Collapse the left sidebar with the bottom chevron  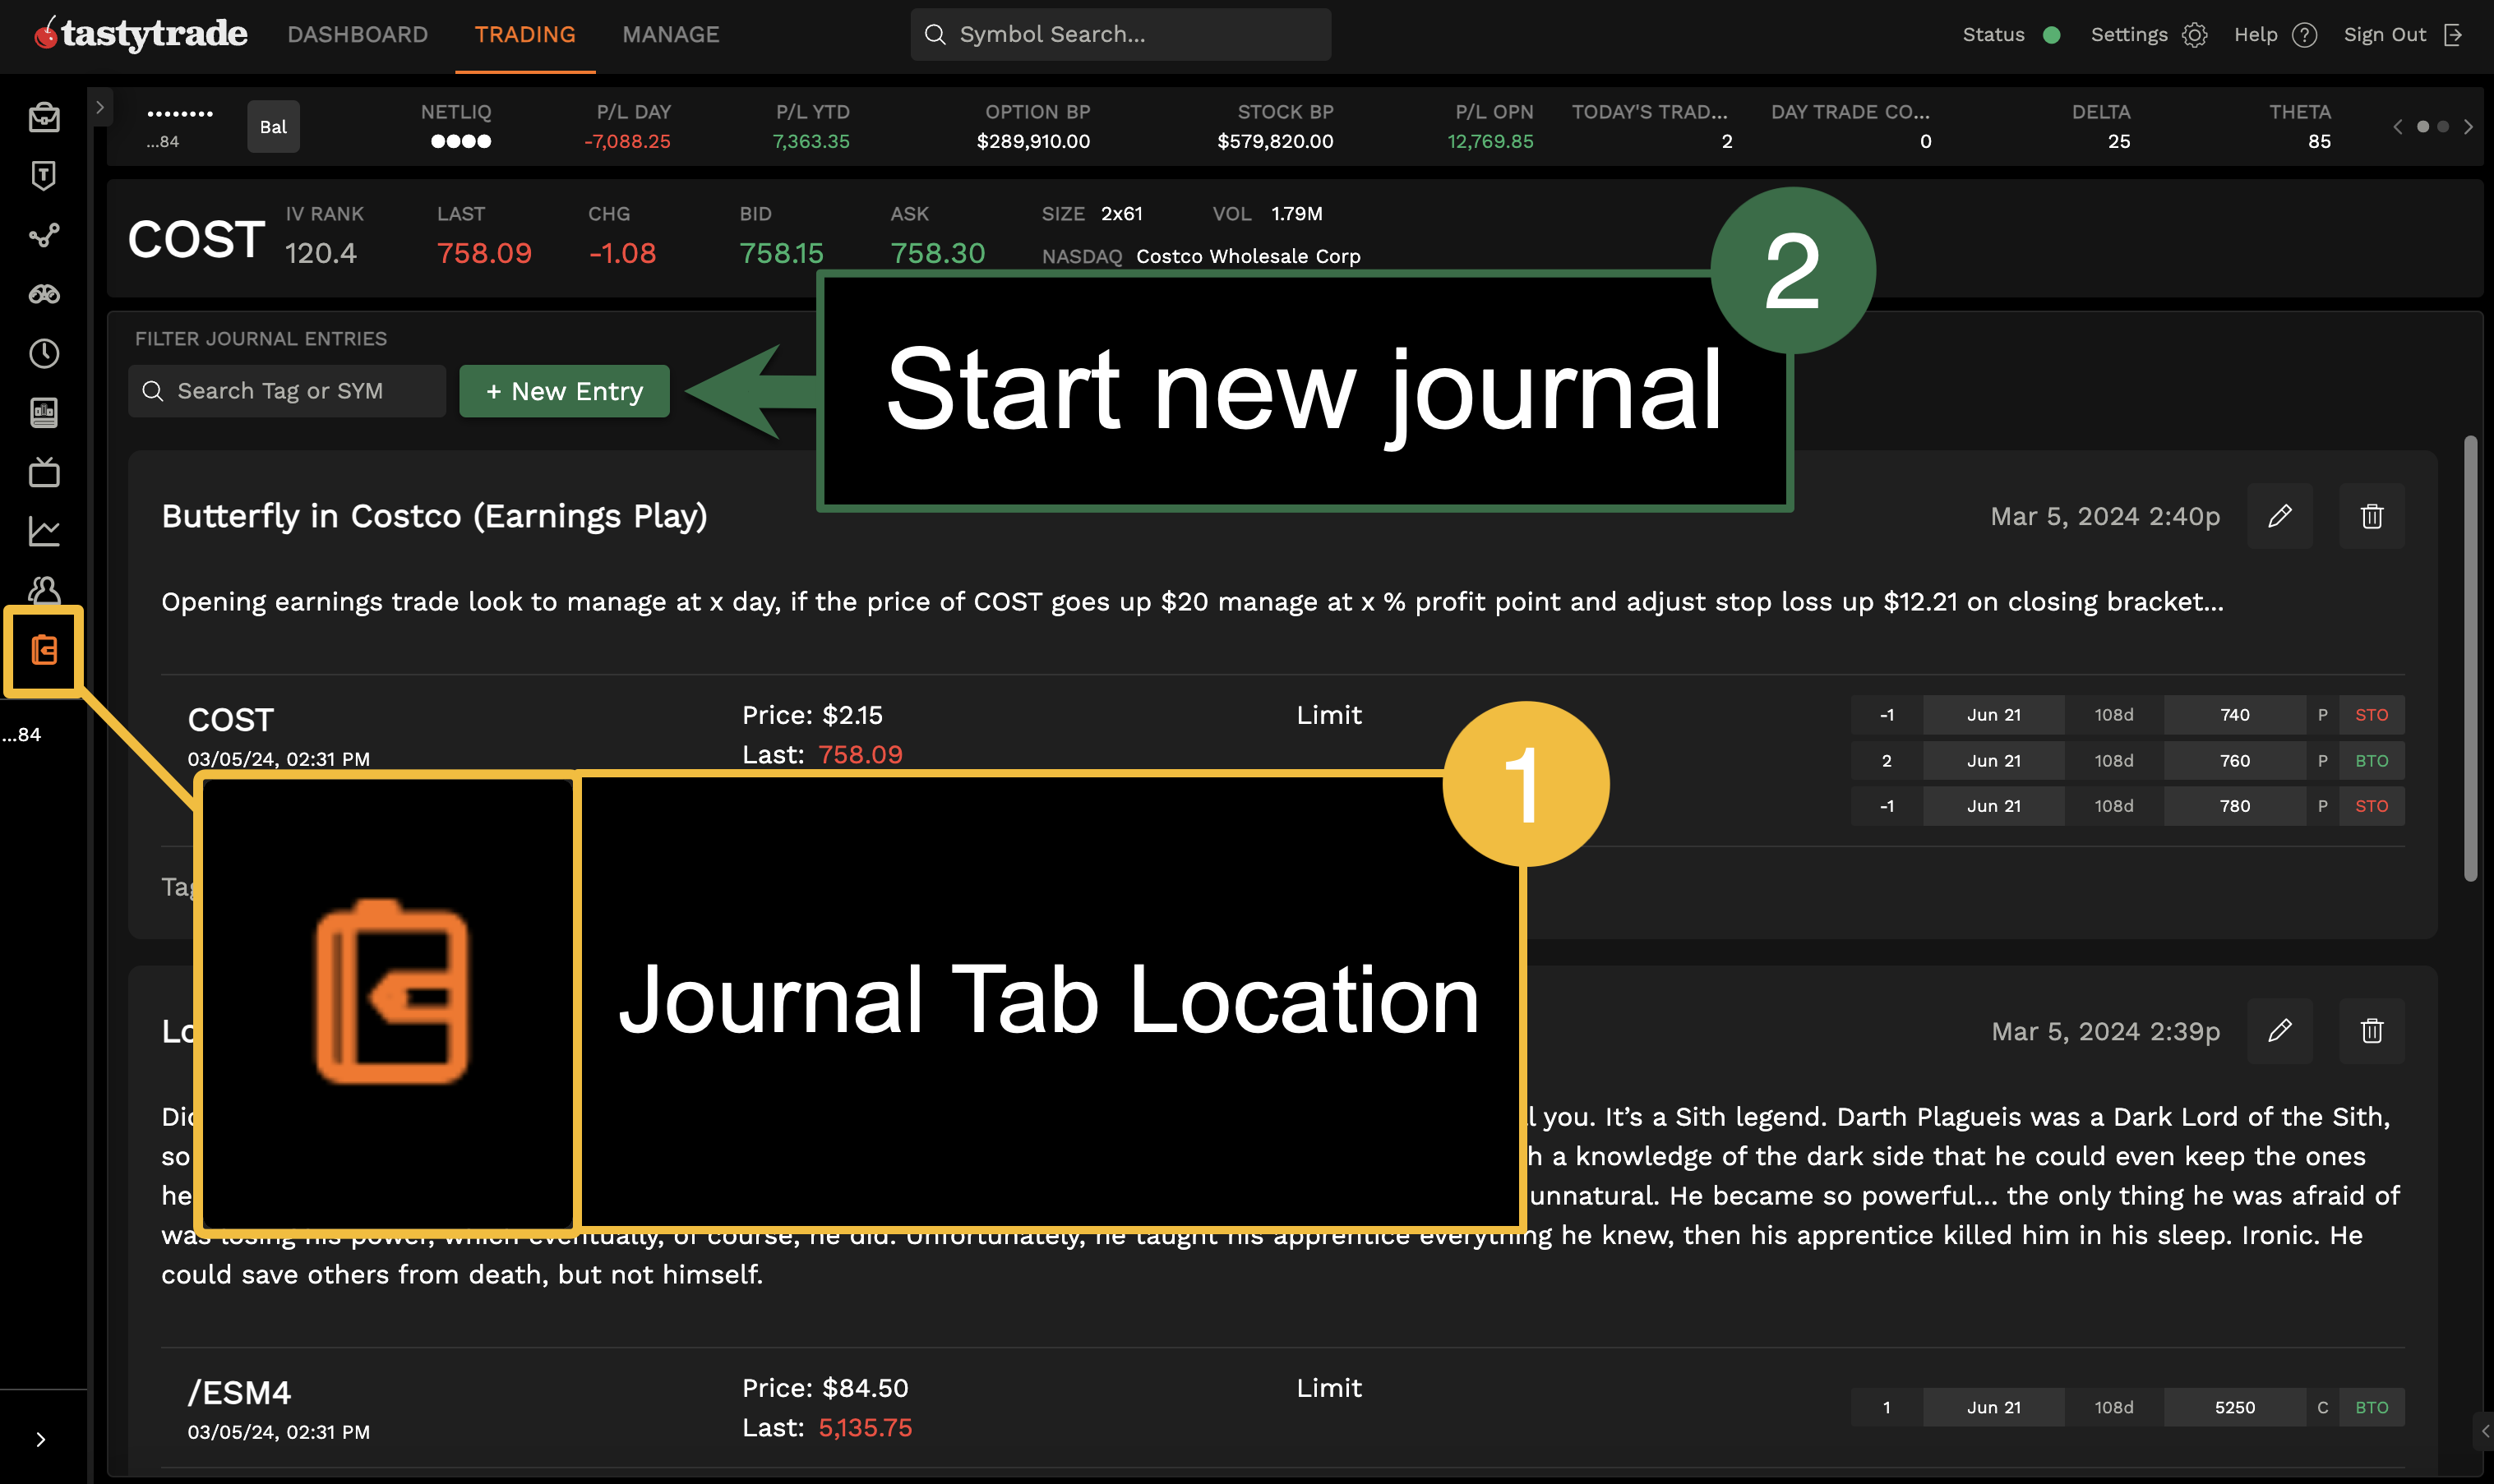[40, 1438]
